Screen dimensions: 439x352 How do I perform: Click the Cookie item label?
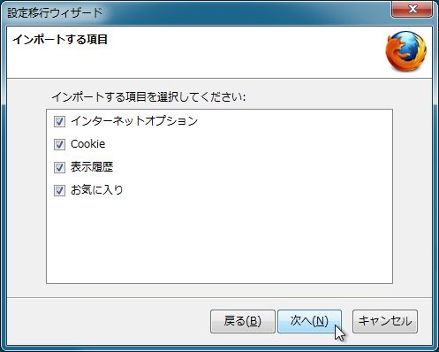[88, 144]
